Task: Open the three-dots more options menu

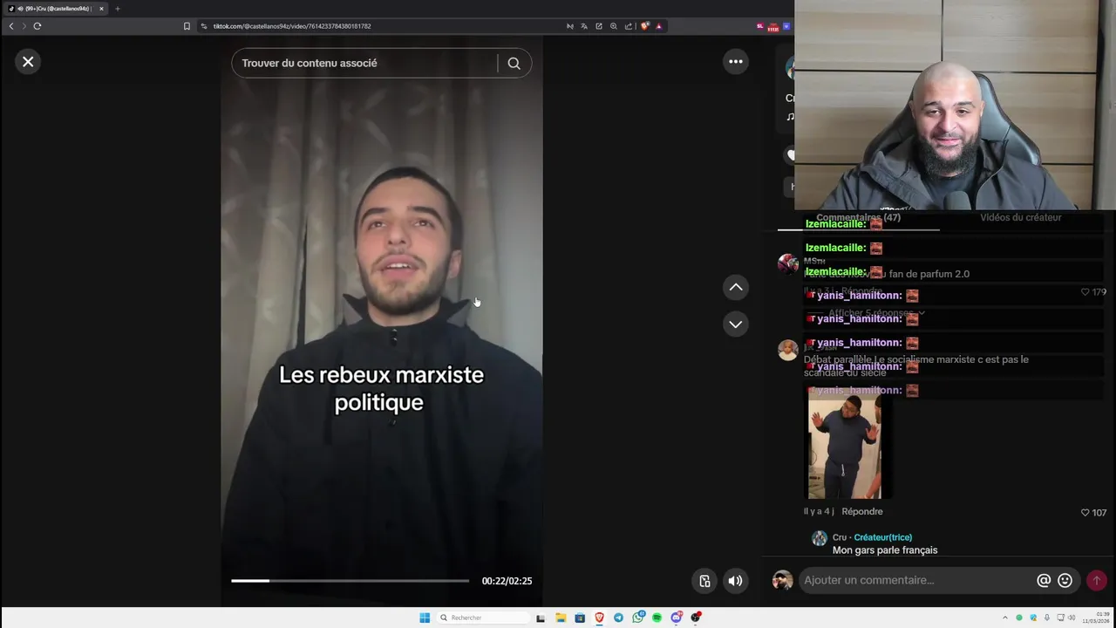Action: [736, 61]
